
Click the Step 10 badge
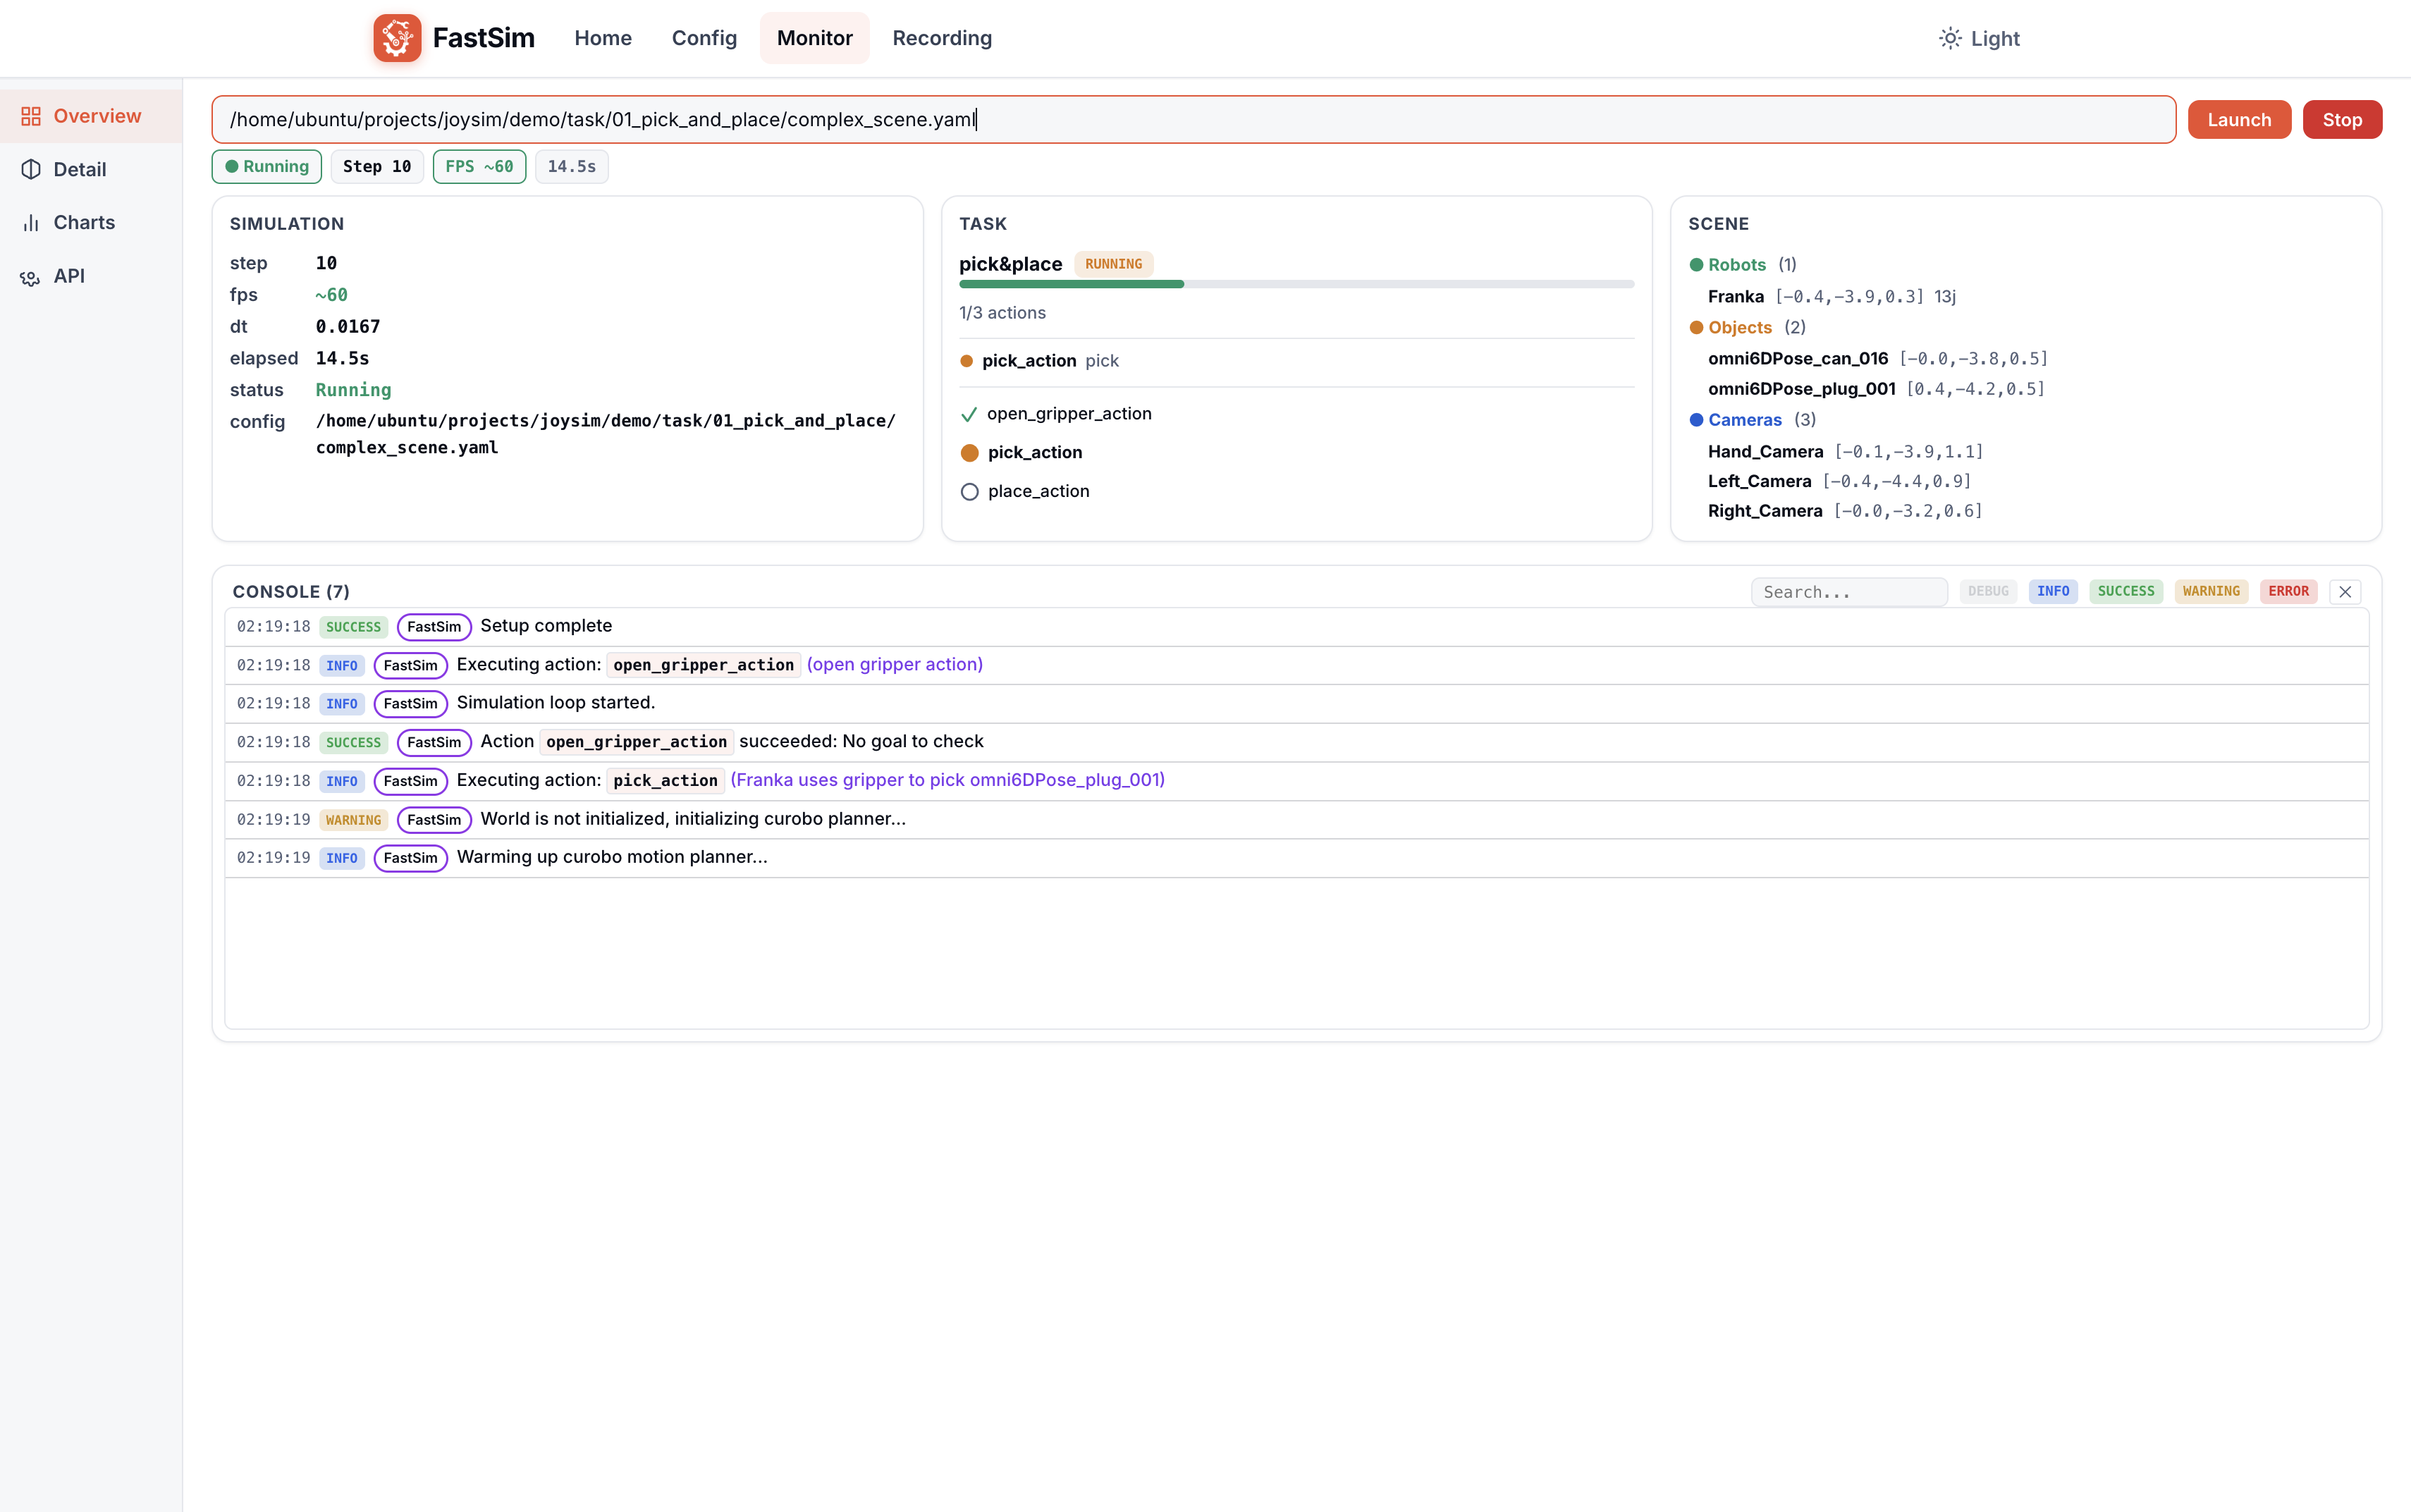[377, 166]
